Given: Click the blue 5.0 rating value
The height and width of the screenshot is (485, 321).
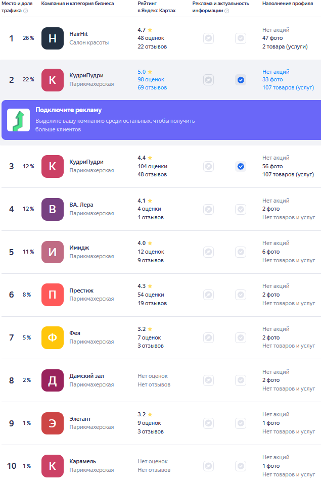Looking at the screenshot, I should 142,72.
